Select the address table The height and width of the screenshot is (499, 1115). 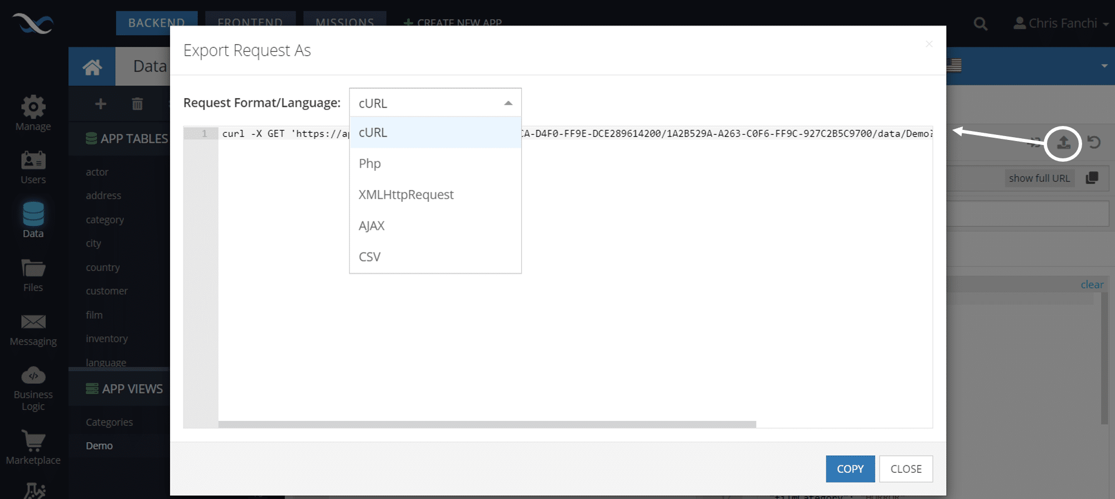pos(103,196)
